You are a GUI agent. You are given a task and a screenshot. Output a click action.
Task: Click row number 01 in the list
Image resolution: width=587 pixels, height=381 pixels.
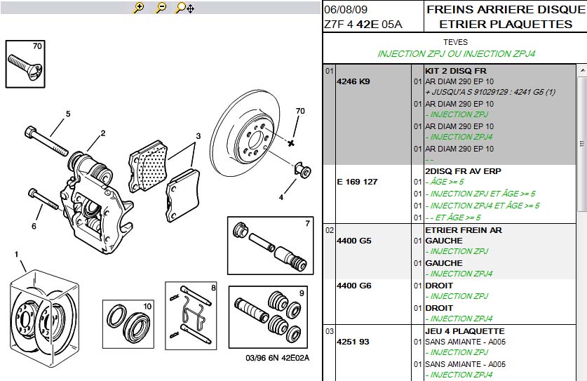[x=329, y=71]
